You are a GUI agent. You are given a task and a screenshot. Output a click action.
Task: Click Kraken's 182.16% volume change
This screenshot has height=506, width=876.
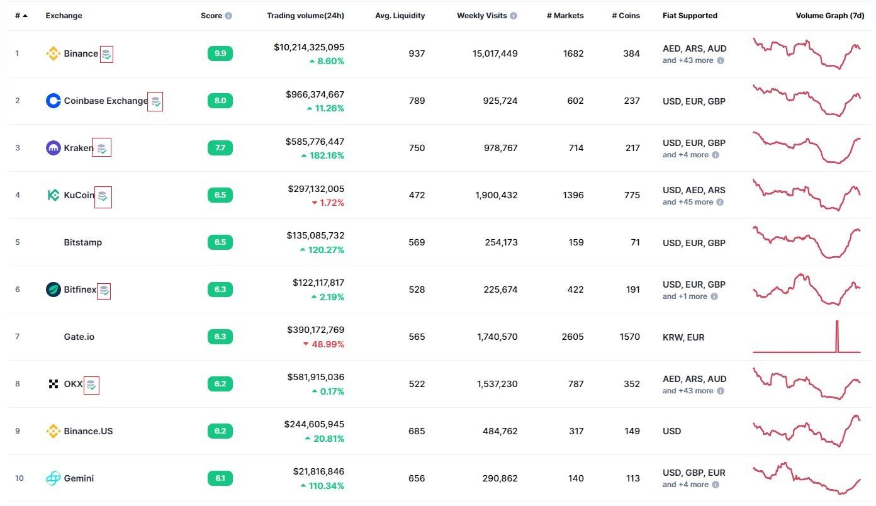(x=323, y=155)
